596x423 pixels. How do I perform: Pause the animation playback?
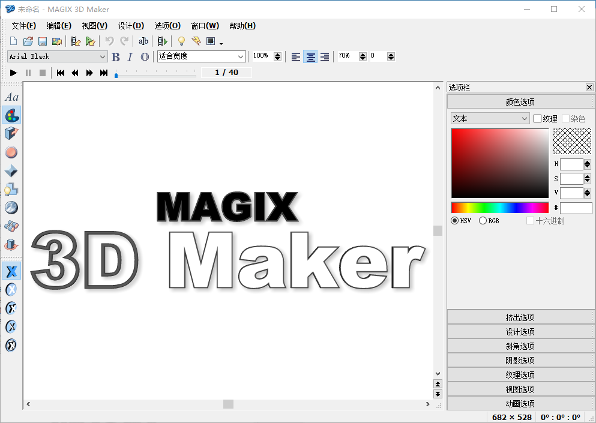click(x=28, y=73)
